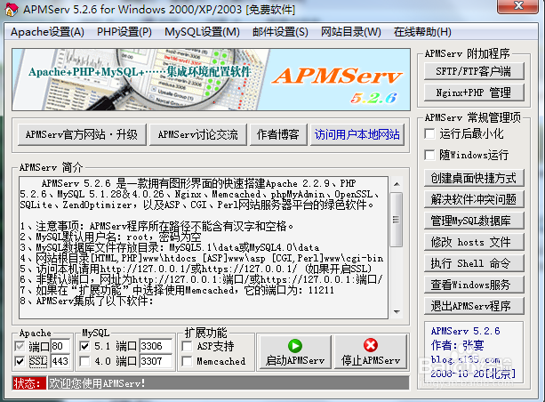
Task: Close the APMServ window
Action: click(x=517, y=6)
